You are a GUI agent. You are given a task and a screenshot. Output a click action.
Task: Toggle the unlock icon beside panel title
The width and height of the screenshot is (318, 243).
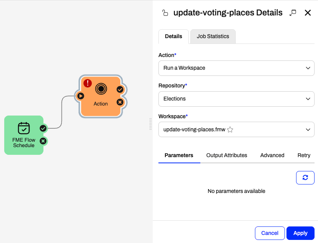click(165, 13)
